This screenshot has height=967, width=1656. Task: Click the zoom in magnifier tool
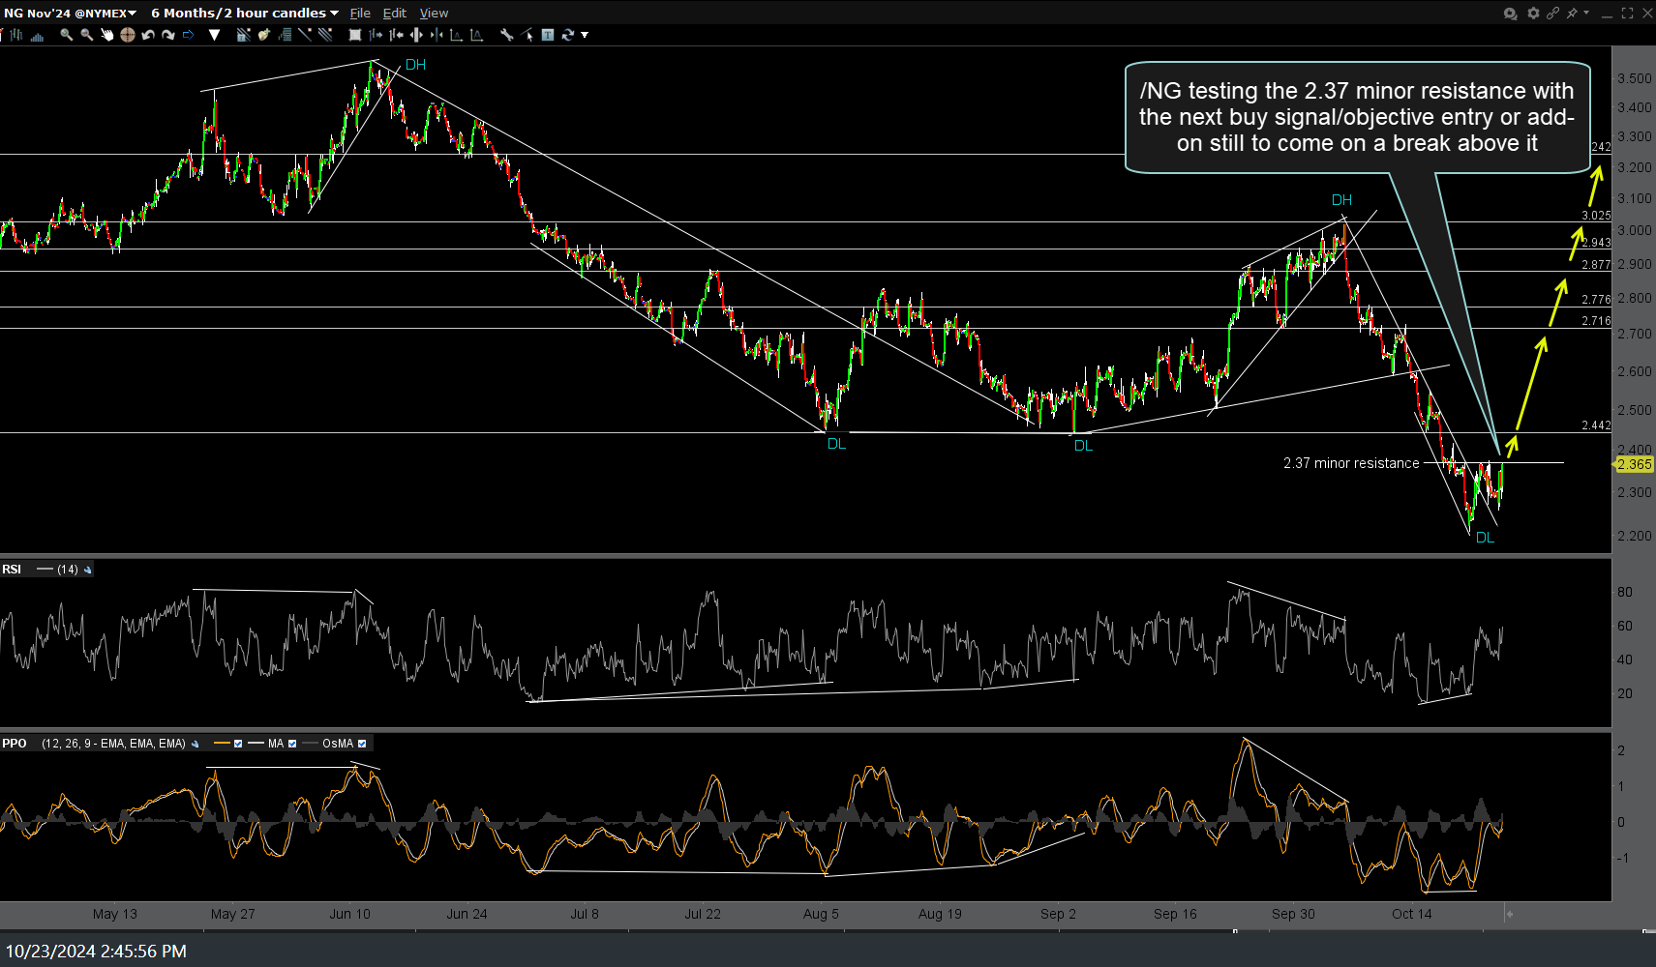point(66,35)
